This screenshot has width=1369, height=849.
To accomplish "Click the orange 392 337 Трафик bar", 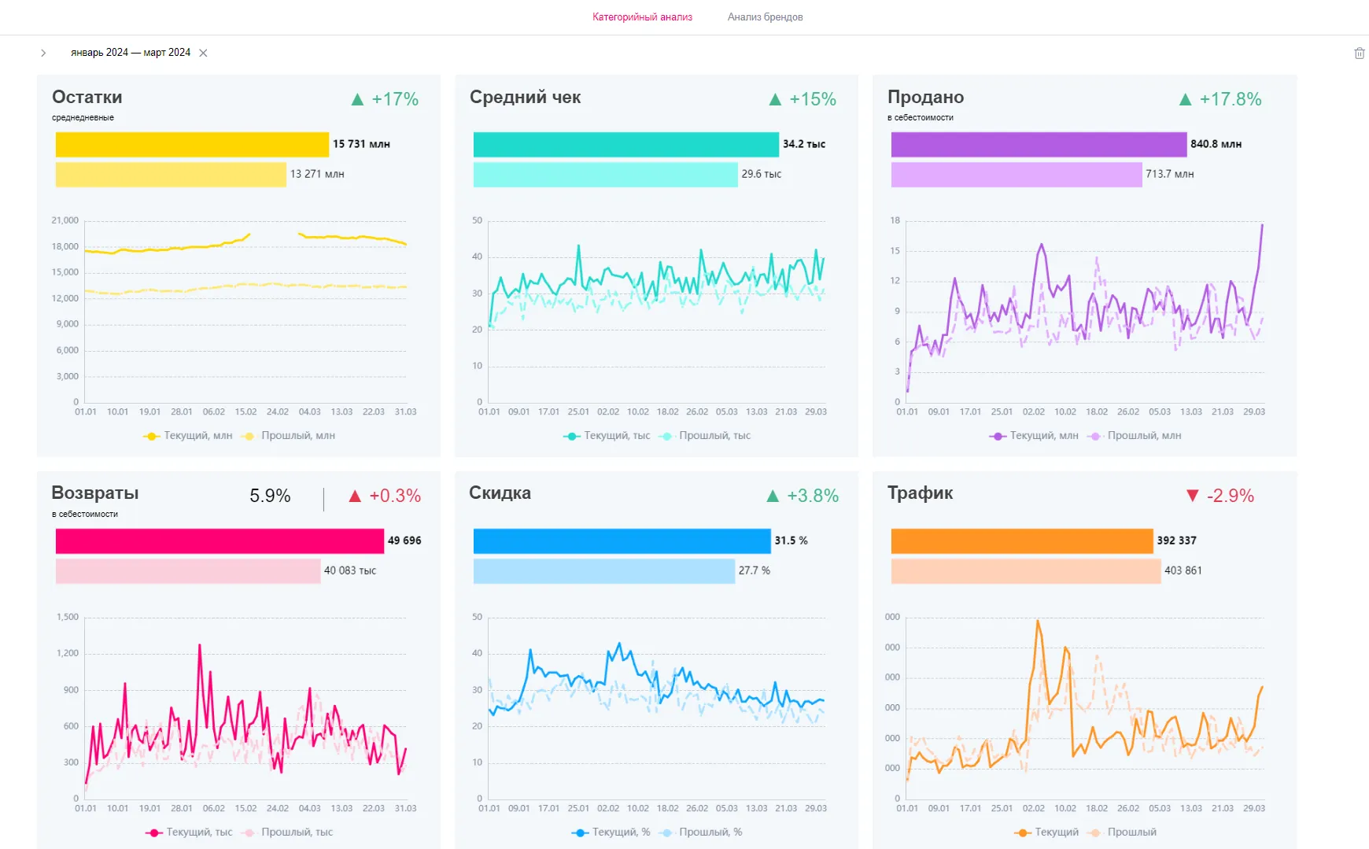I will tap(1021, 541).
